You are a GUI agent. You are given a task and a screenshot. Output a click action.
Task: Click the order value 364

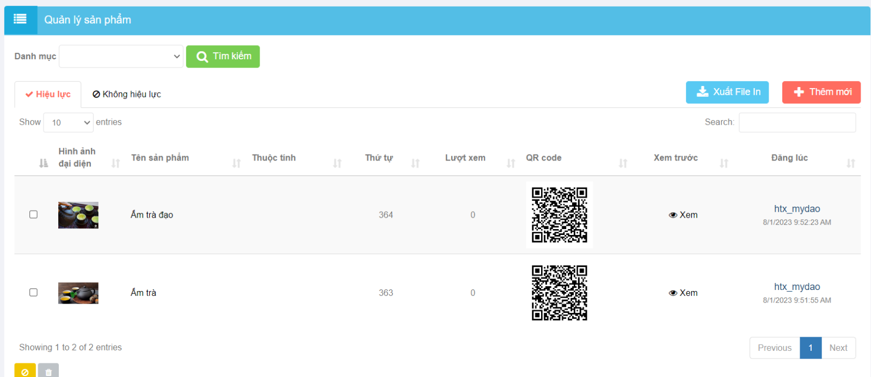pyautogui.click(x=386, y=215)
